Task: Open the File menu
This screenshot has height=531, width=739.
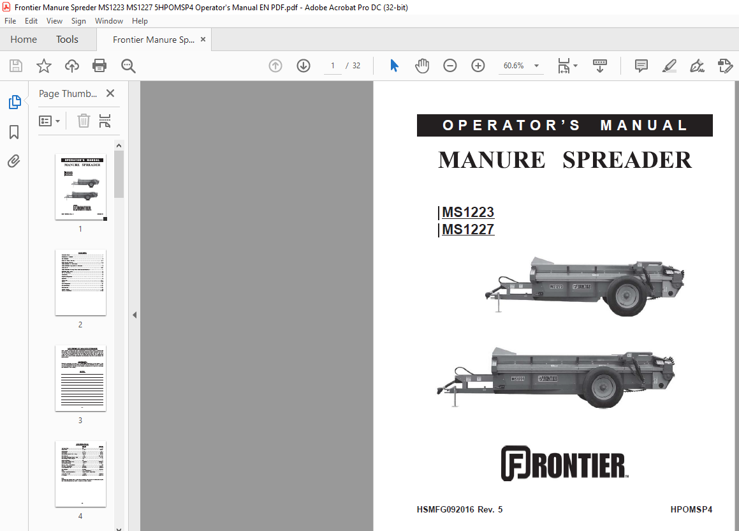Action: coord(10,21)
